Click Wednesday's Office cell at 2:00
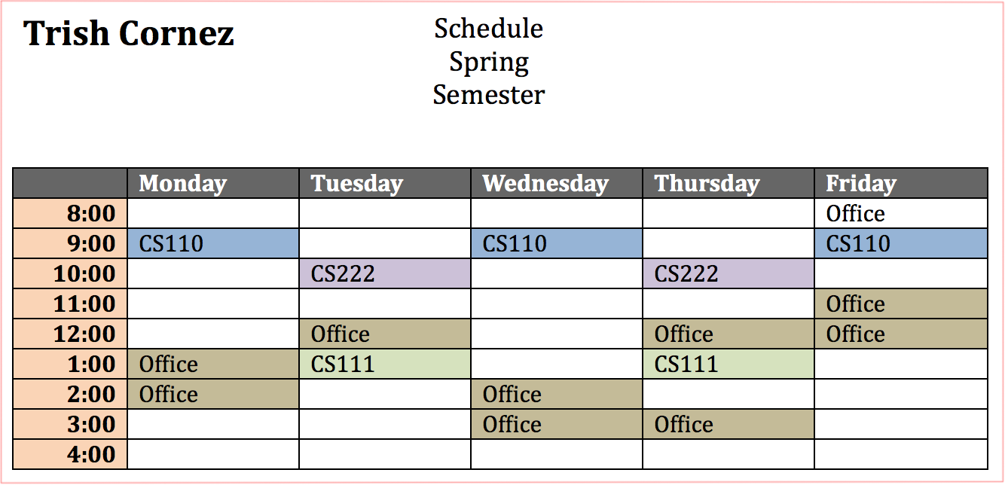Viewport: 1005px width, 485px height. (x=556, y=395)
